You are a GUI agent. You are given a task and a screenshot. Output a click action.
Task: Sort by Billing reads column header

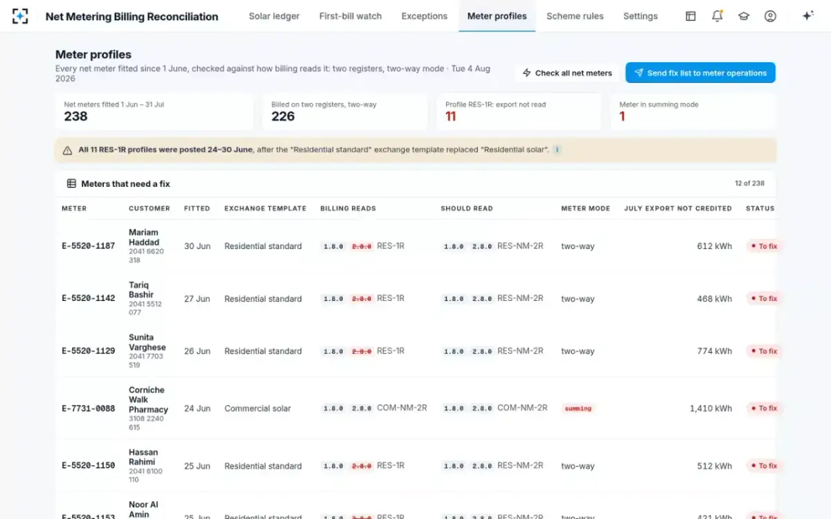(348, 208)
